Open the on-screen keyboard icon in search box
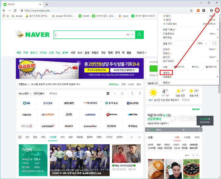This screenshot has width=221, height=179. (x=128, y=35)
